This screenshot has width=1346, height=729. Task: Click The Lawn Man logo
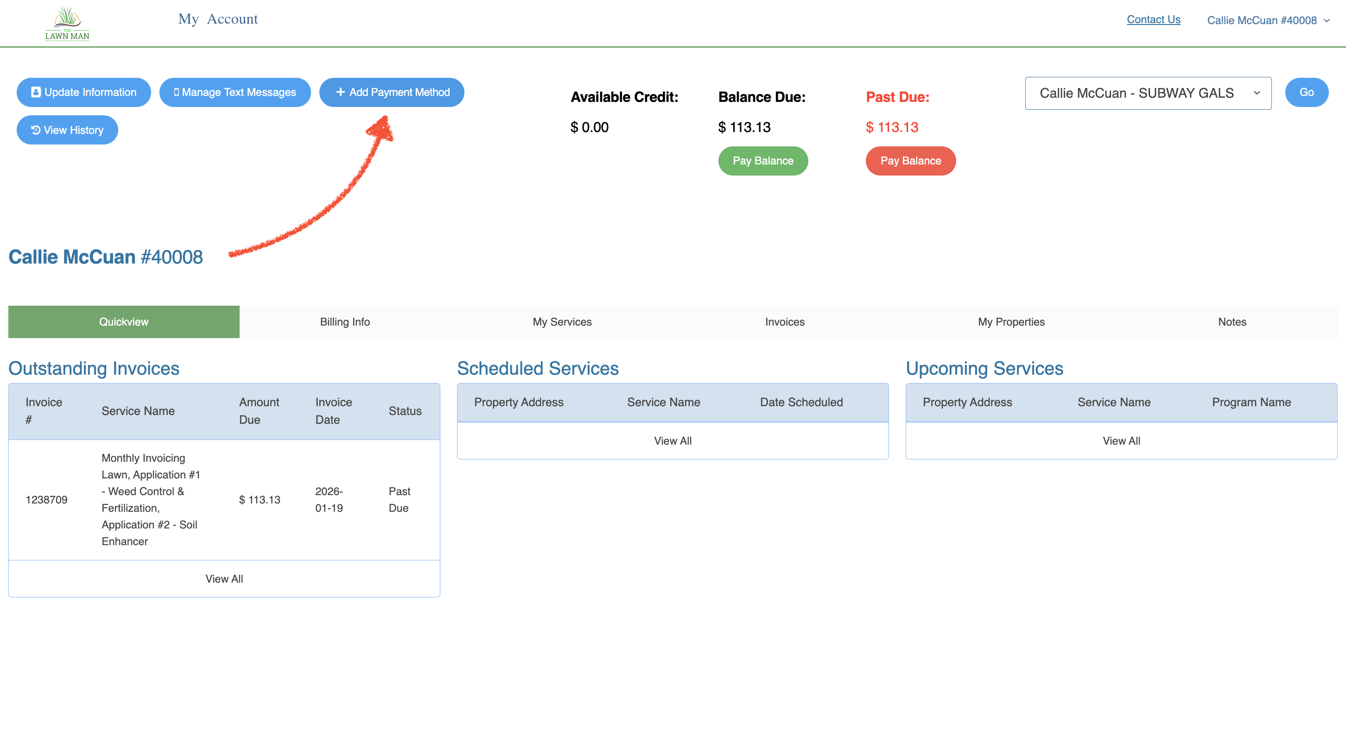coord(67,24)
